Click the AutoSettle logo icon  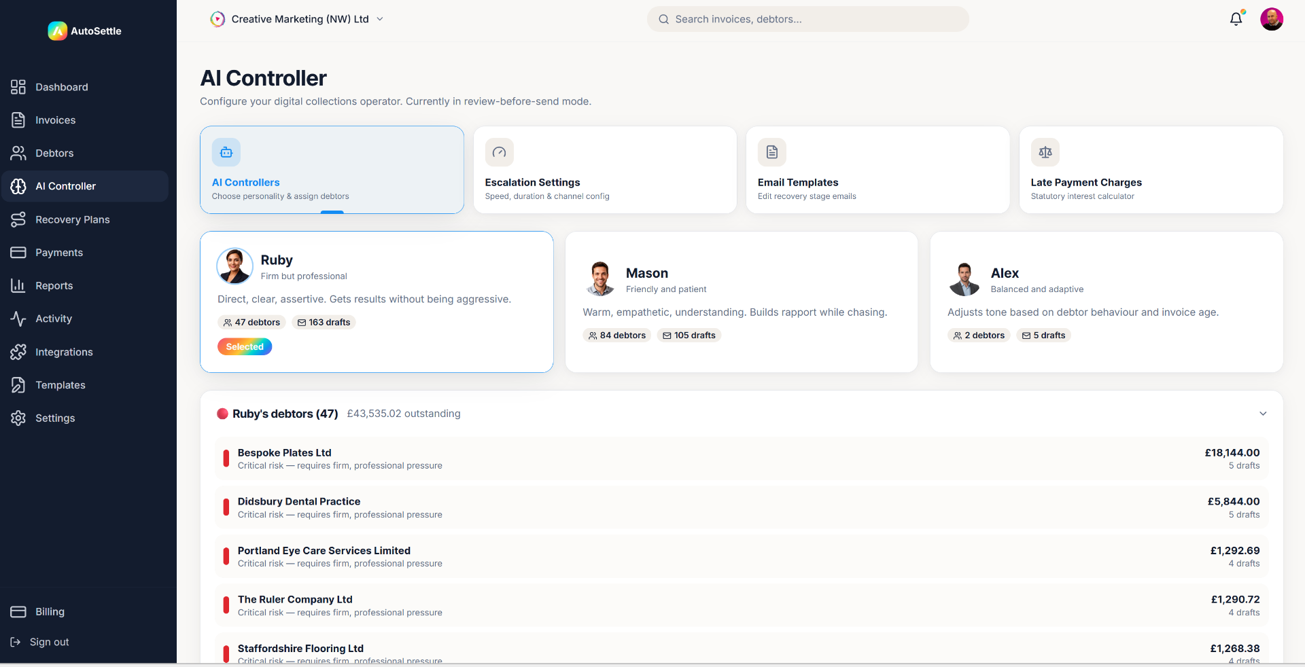pyautogui.click(x=57, y=31)
